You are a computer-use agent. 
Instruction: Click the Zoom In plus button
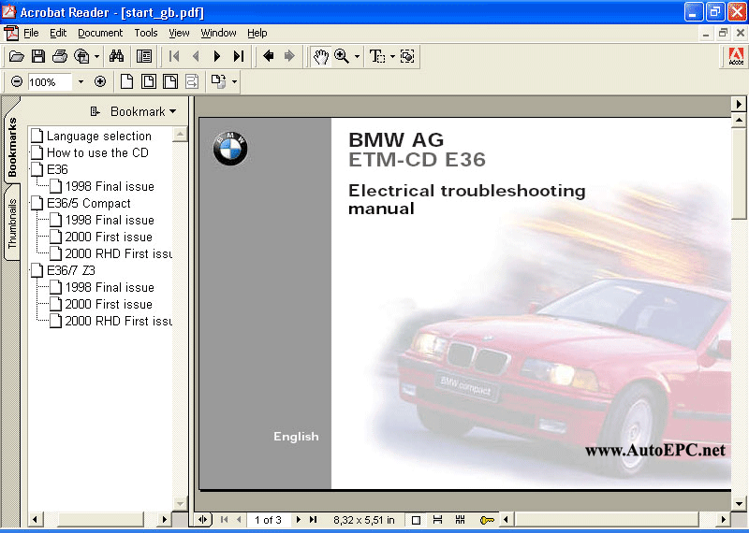(100, 81)
